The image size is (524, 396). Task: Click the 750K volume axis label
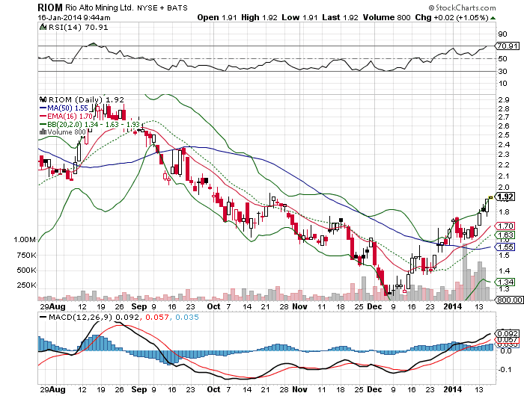(x=26, y=256)
